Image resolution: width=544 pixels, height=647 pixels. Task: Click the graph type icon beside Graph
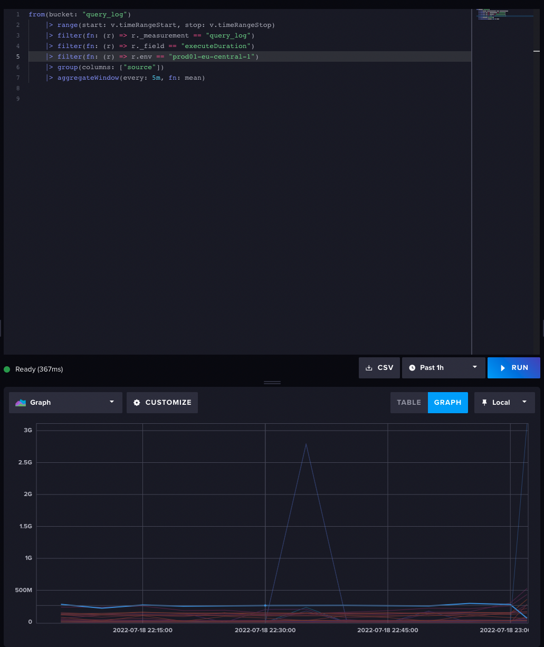coord(21,402)
